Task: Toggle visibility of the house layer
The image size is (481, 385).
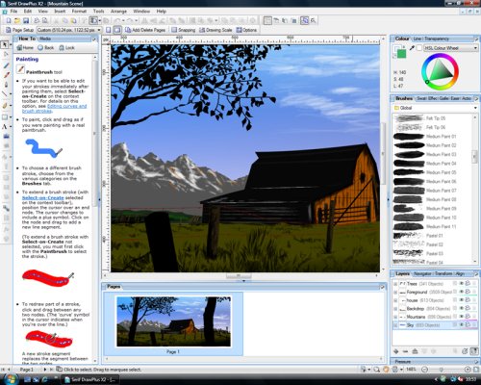Action: click(x=462, y=300)
